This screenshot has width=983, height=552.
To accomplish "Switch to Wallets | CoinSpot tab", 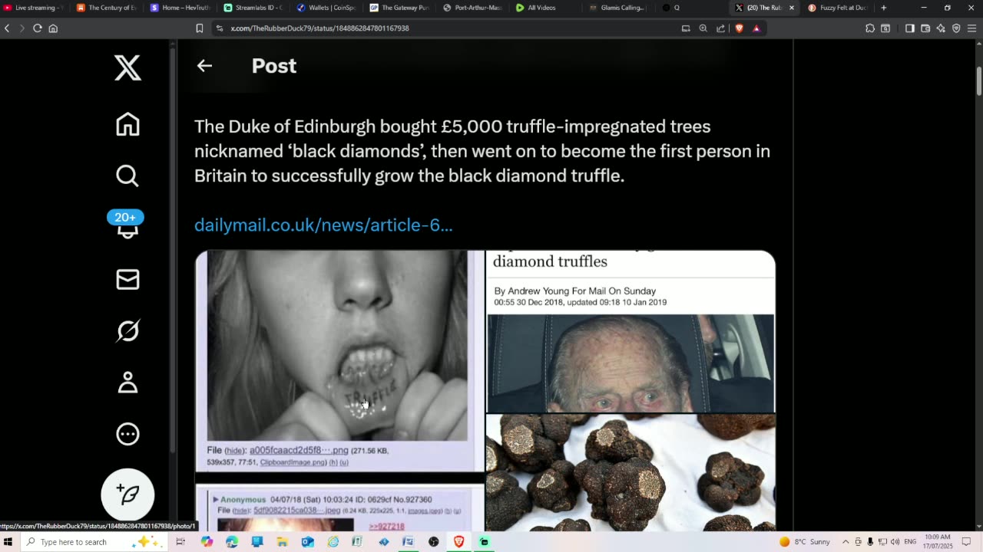I will (x=327, y=8).
